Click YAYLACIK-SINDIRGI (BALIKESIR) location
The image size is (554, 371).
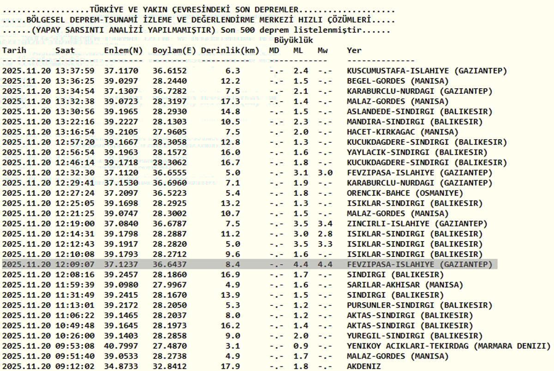tap(417, 152)
